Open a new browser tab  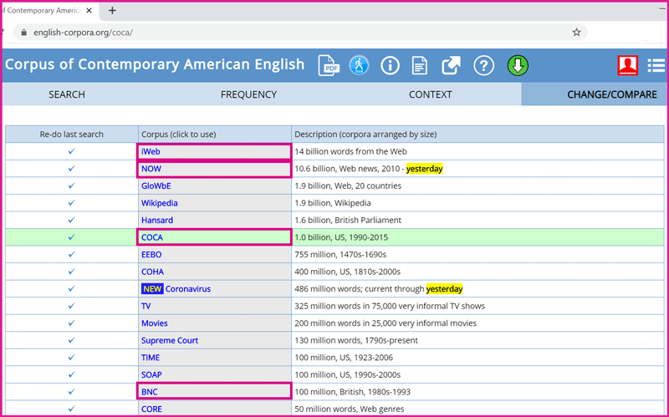112,11
